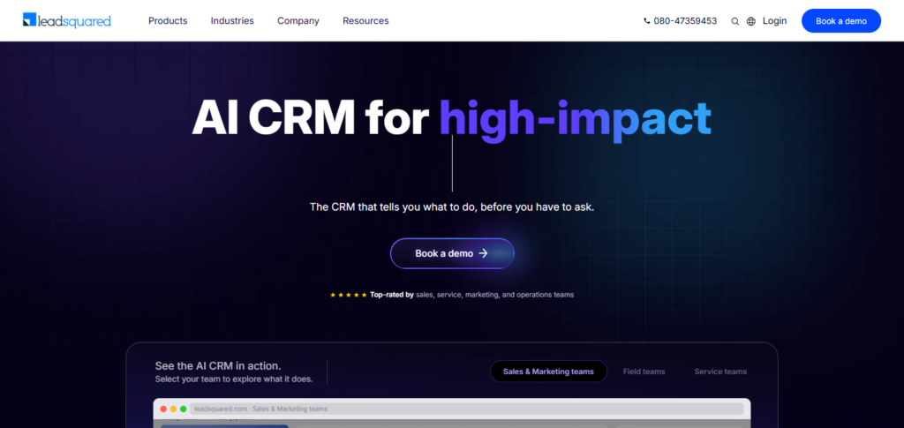The width and height of the screenshot is (904, 428).
Task: Click the hero Book a demo button
Action: [452, 253]
